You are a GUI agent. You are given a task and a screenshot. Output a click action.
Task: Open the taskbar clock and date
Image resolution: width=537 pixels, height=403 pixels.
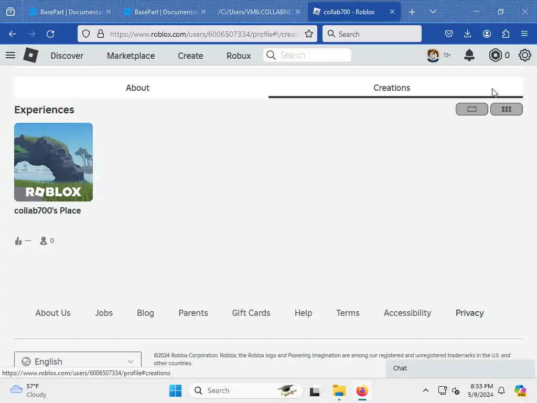(x=481, y=390)
